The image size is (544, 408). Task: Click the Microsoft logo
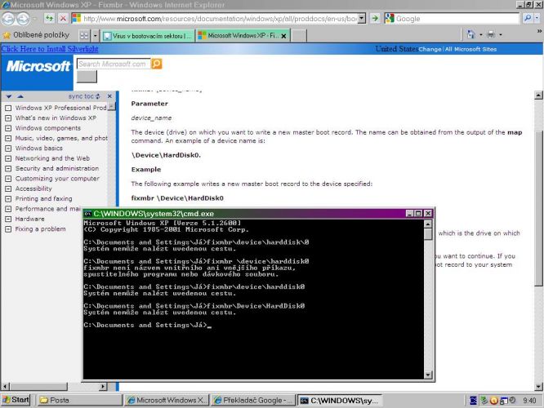[38, 66]
